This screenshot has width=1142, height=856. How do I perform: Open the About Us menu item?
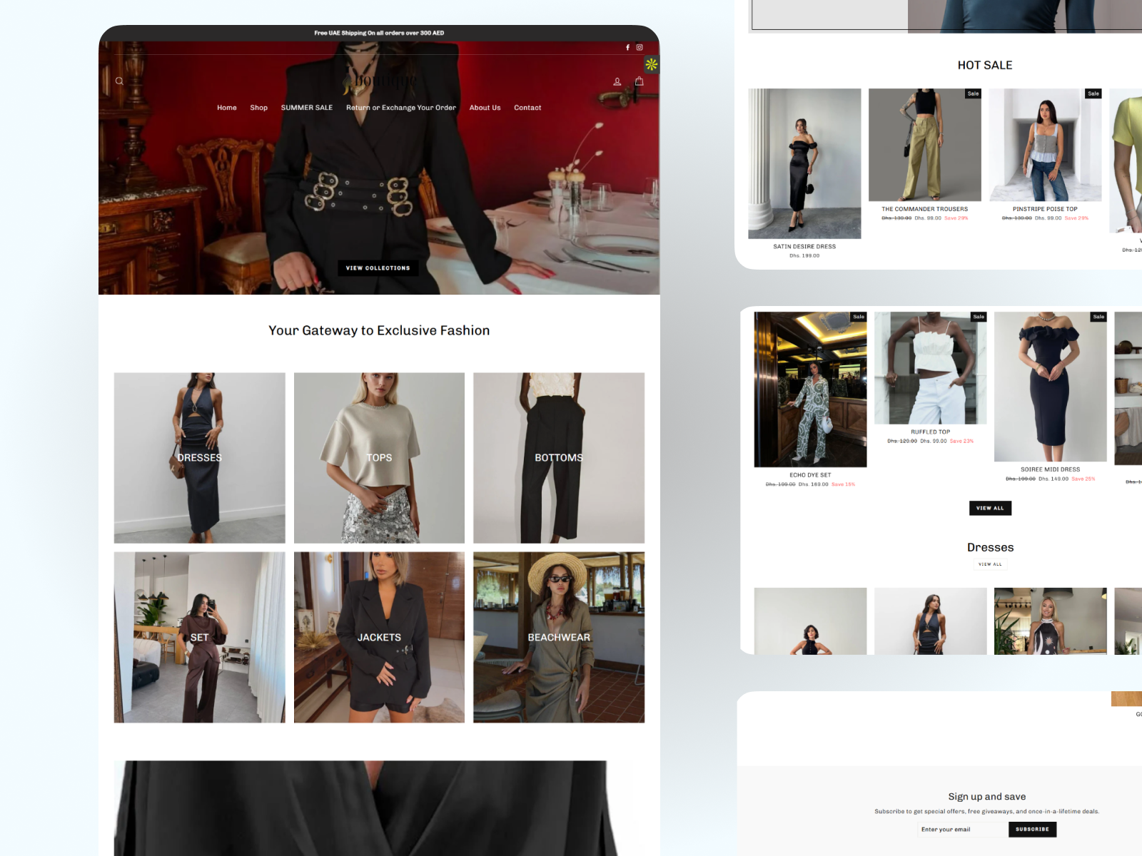[x=485, y=108]
